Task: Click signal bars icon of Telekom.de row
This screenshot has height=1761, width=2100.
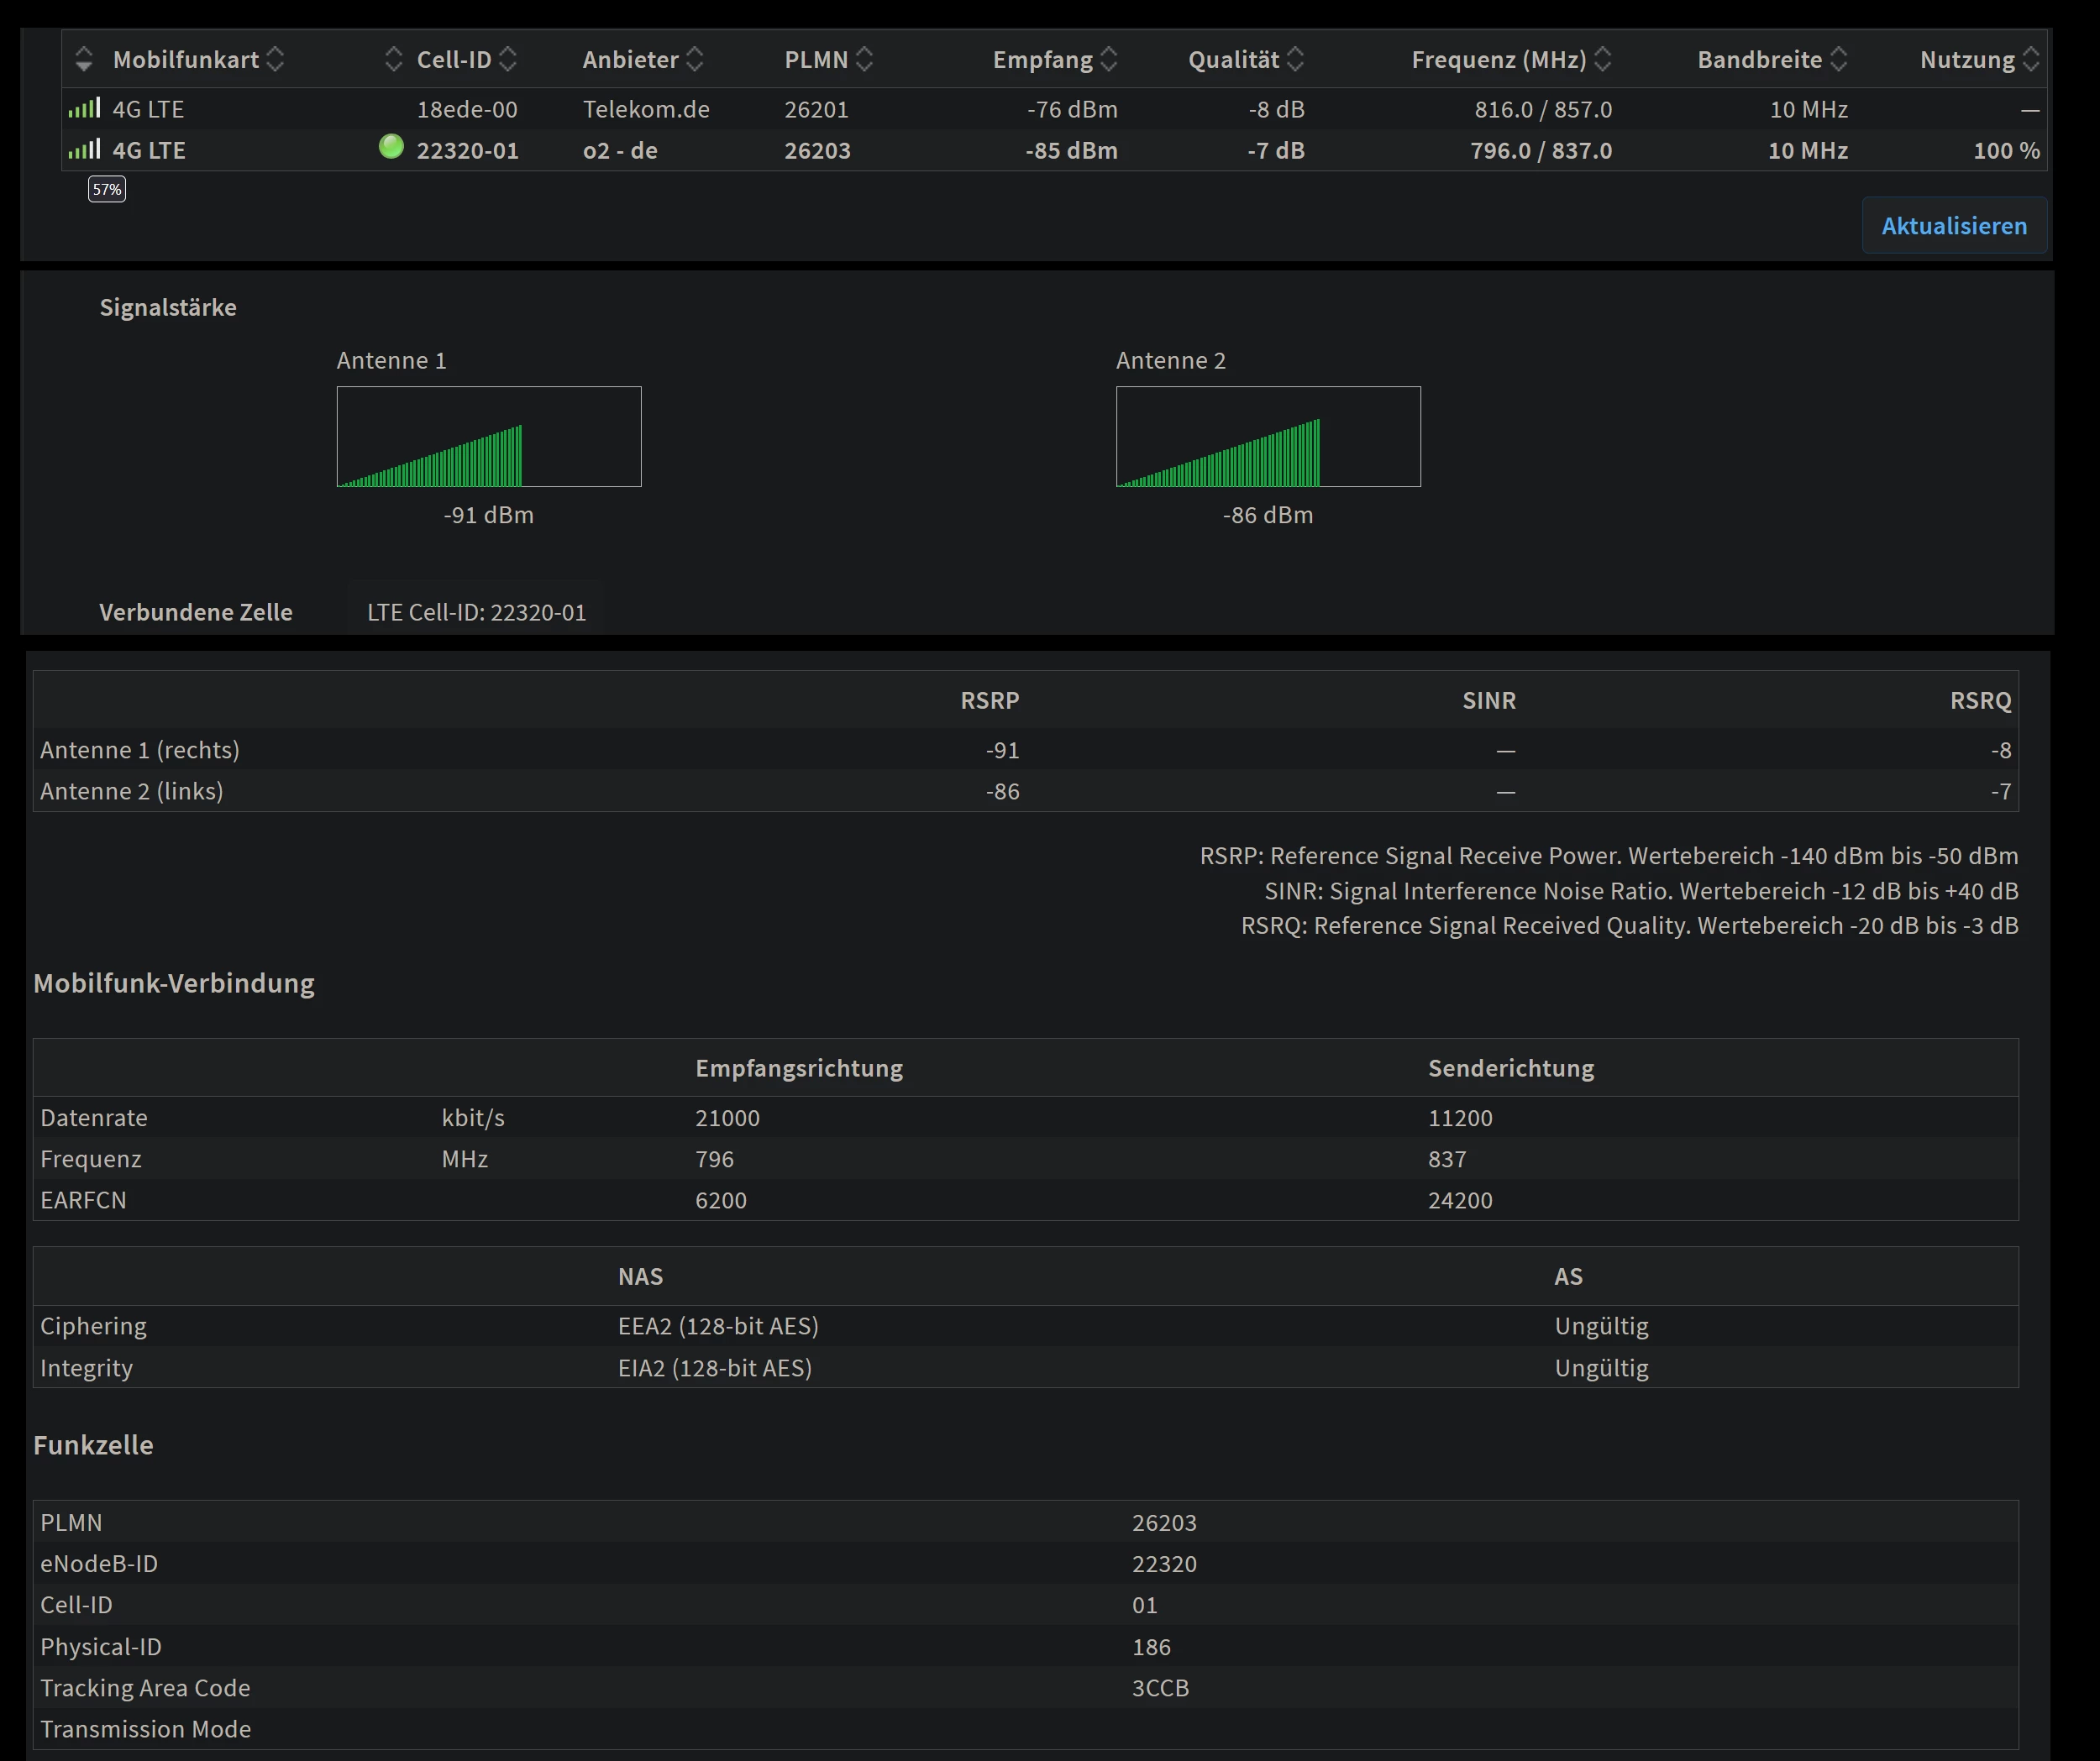Action: [84, 108]
